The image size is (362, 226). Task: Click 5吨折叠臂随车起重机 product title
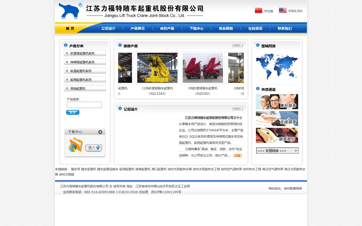(x=203, y=88)
